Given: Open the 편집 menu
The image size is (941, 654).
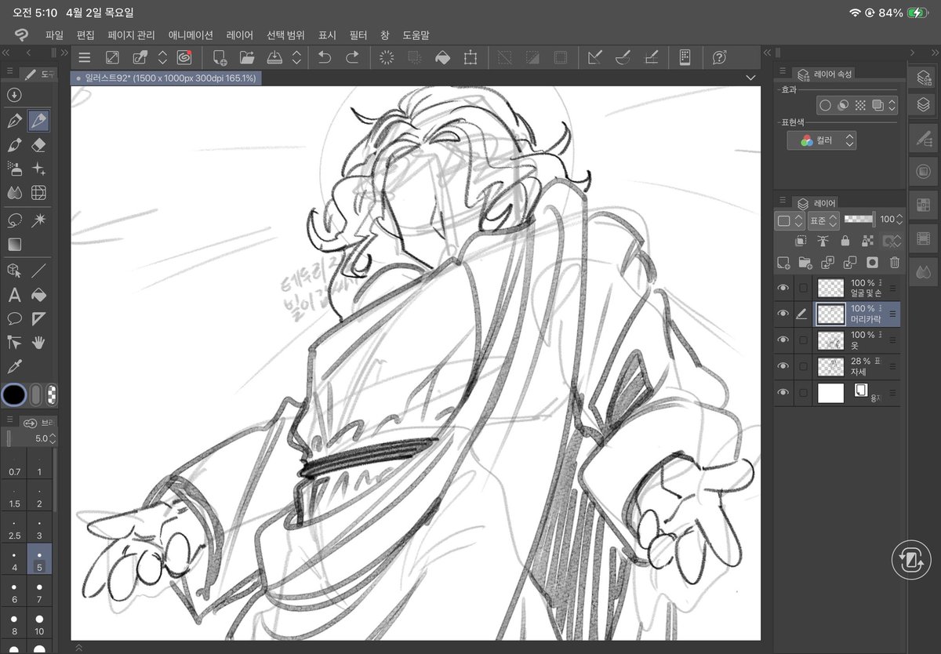Looking at the screenshot, I should coord(85,35).
